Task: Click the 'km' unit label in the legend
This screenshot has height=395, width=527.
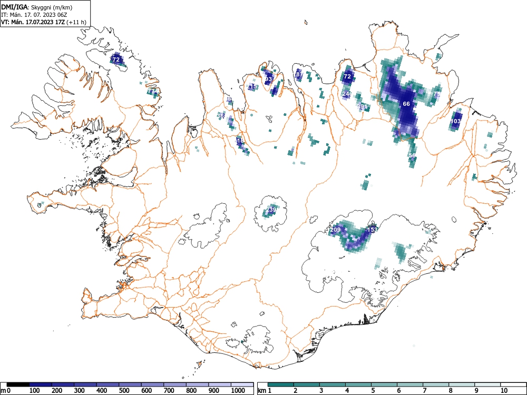Action: point(262,391)
